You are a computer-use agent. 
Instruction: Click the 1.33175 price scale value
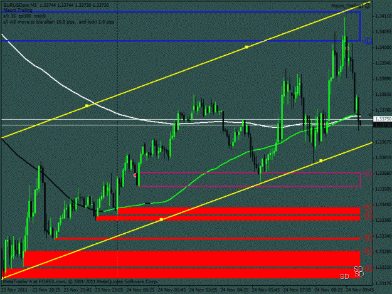coord(383,283)
